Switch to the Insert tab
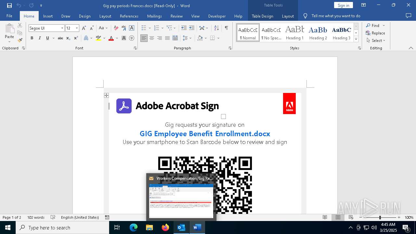The width and height of the screenshot is (416, 234). tap(48, 16)
